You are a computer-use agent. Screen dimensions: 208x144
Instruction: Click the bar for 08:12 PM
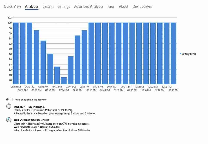(x=84, y=57)
